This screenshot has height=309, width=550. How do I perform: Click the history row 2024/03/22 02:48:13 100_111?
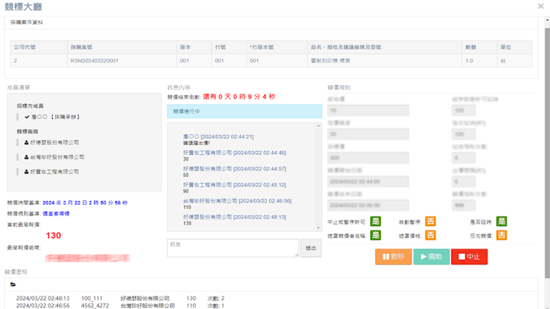tap(120, 299)
